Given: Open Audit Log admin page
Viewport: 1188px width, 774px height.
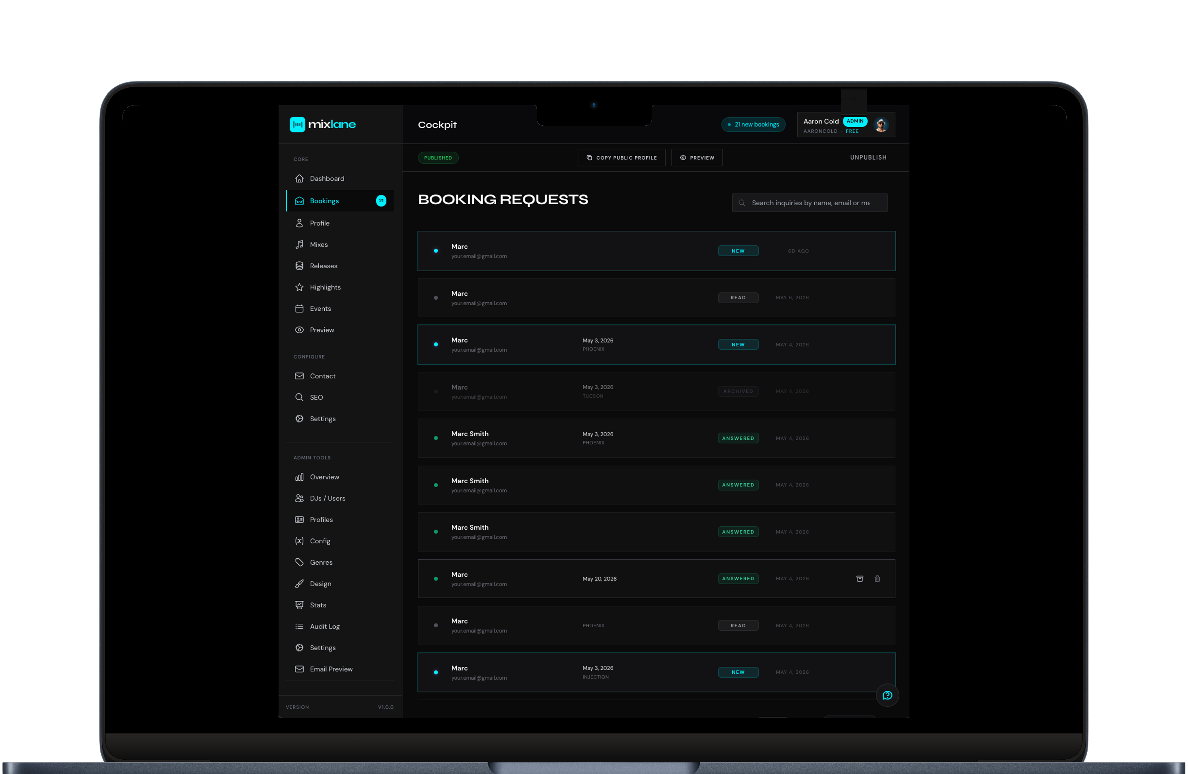Looking at the screenshot, I should [340, 626].
